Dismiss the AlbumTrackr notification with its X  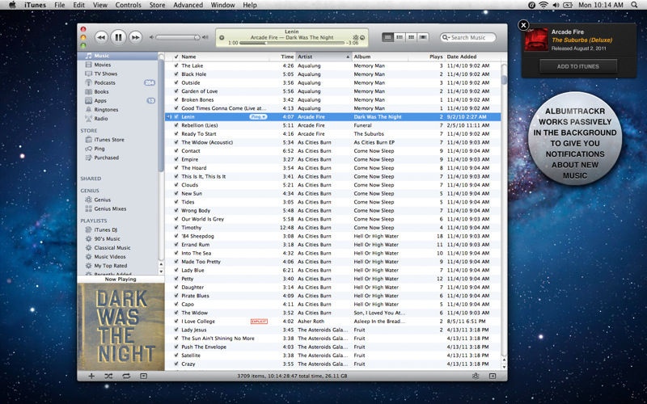point(523,25)
